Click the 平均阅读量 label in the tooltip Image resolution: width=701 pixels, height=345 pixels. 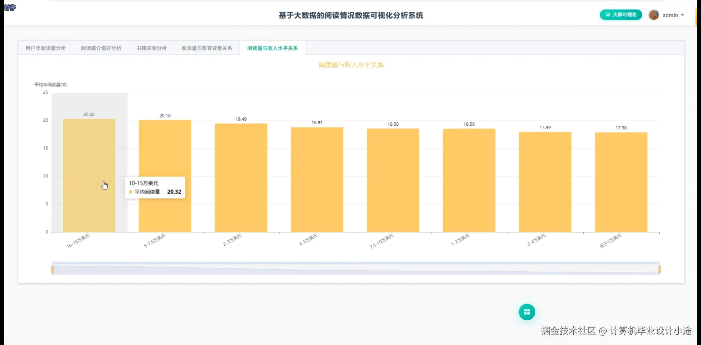[148, 192]
